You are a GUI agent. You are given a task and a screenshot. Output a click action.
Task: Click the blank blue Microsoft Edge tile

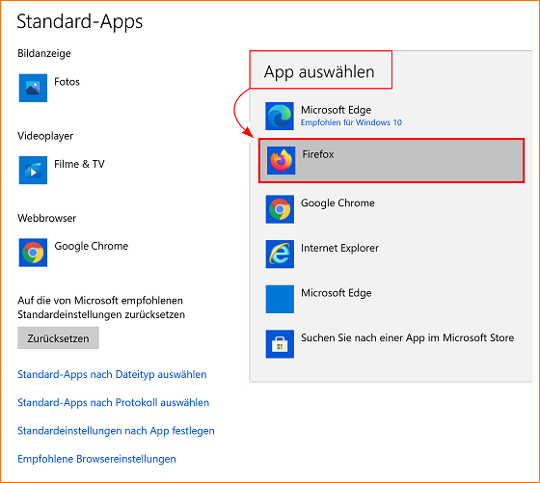click(280, 299)
